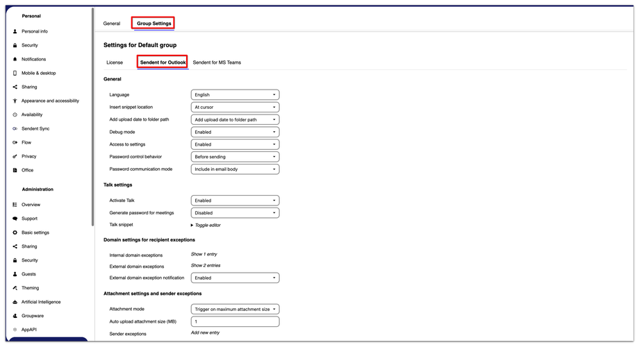Click the Auto upload attachment size field
This screenshot has width=639, height=347.
pos(235,321)
